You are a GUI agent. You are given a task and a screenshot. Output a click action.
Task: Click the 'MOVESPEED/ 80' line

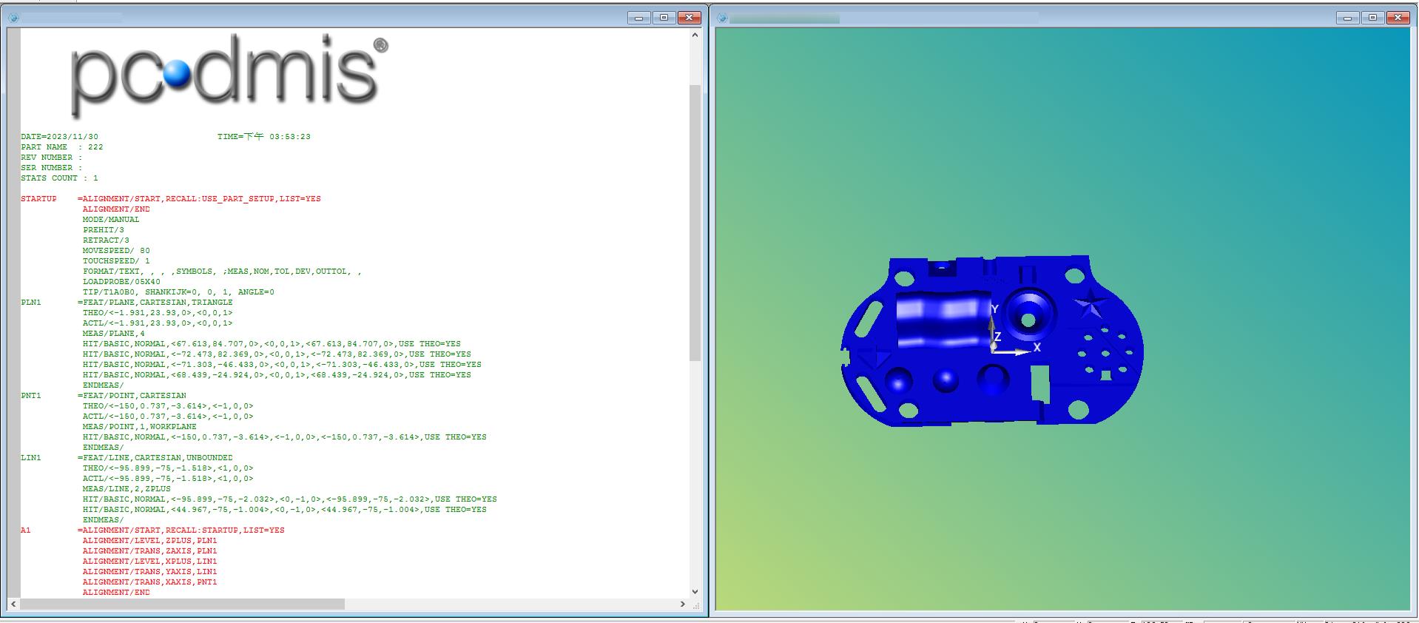(x=116, y=251)
